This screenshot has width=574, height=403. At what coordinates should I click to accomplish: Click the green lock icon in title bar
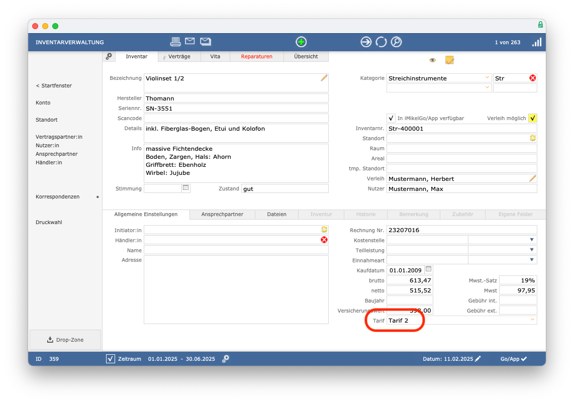[x=540, y=25]
